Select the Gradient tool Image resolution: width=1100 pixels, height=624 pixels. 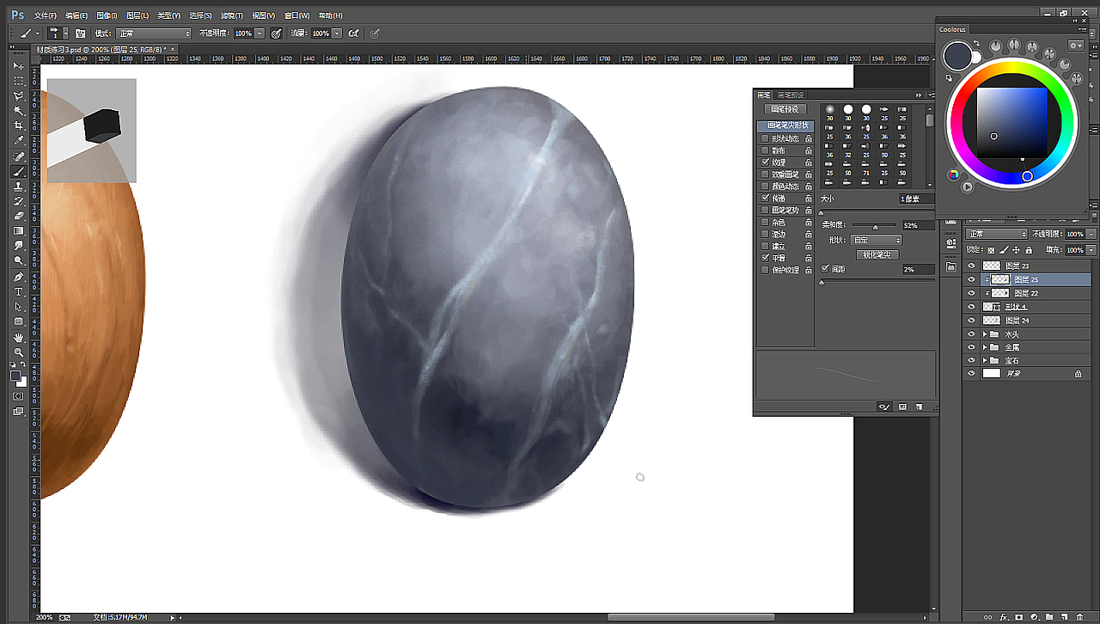pyautogui.click(x=19, y=230)
